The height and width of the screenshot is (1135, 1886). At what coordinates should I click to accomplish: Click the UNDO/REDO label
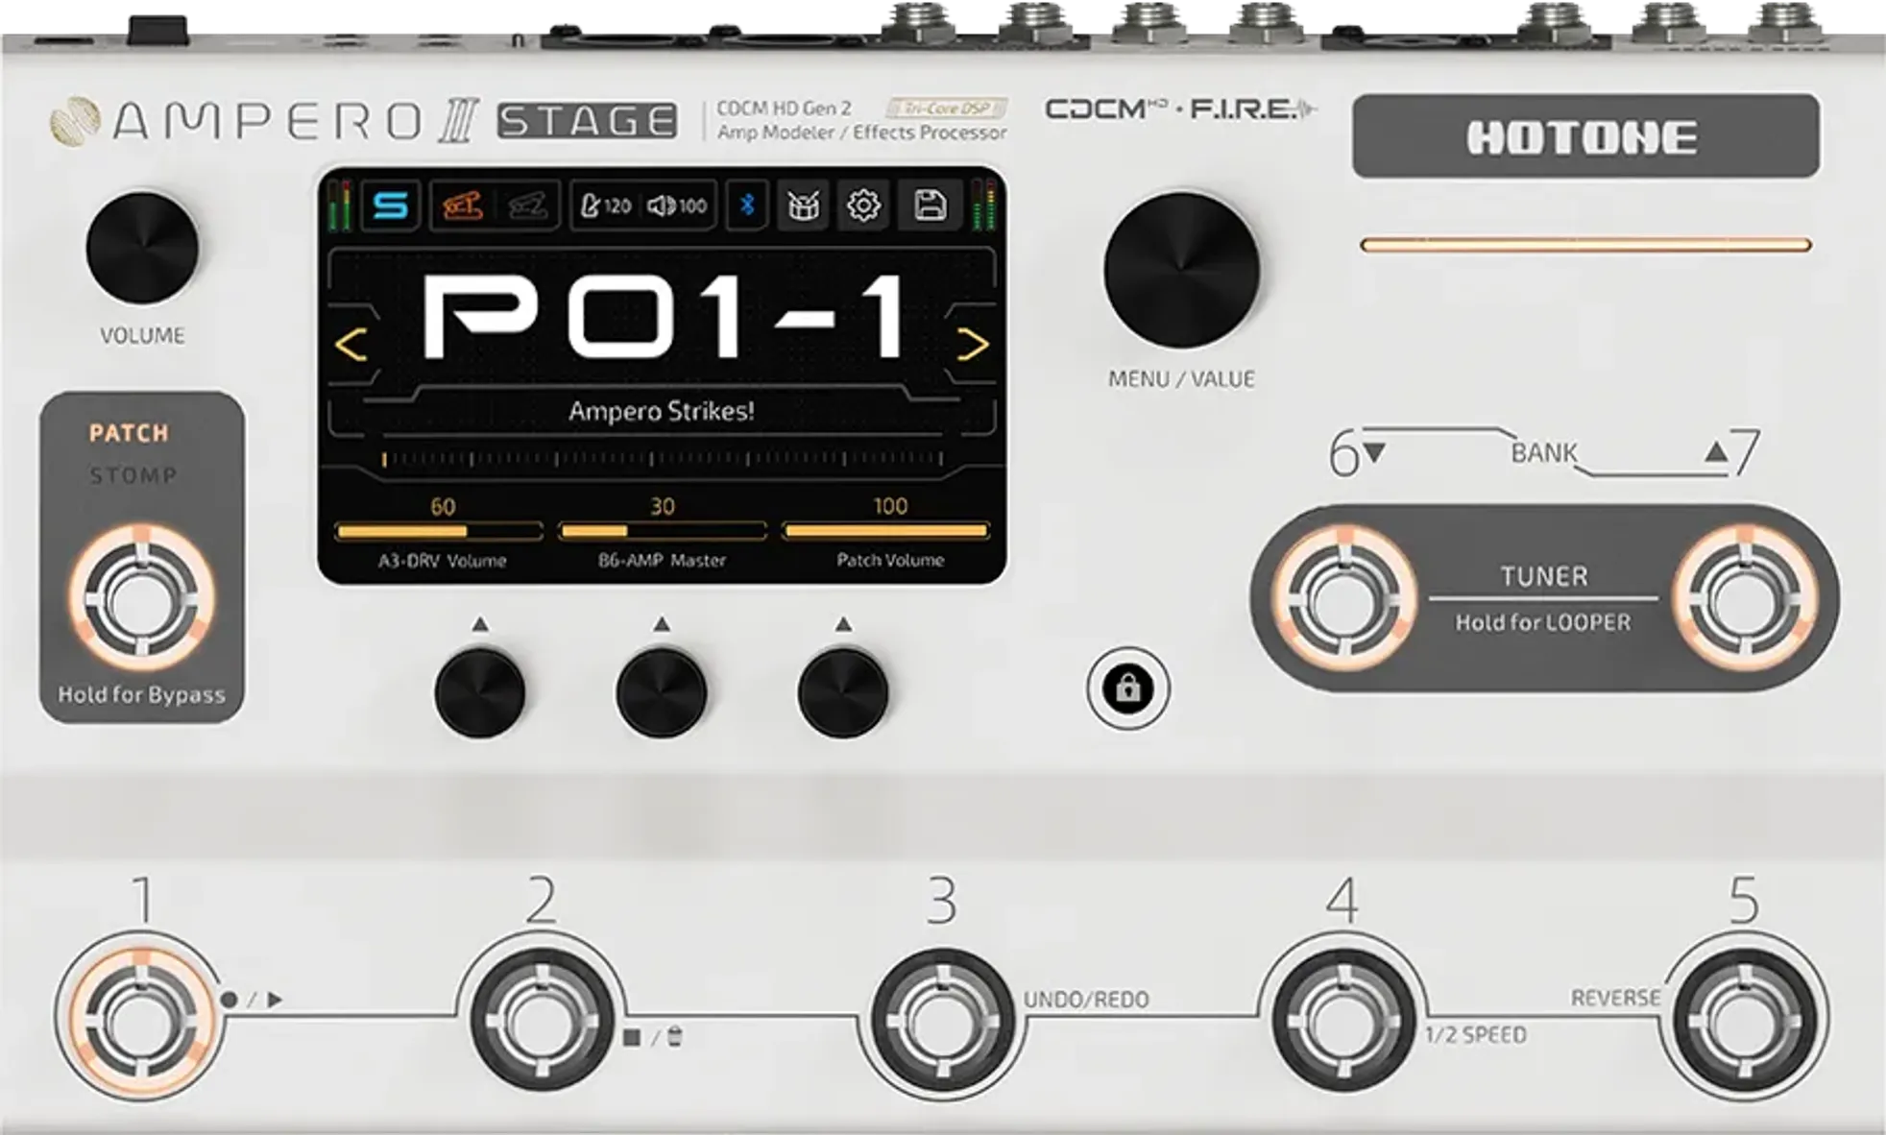[1086, 1000]
